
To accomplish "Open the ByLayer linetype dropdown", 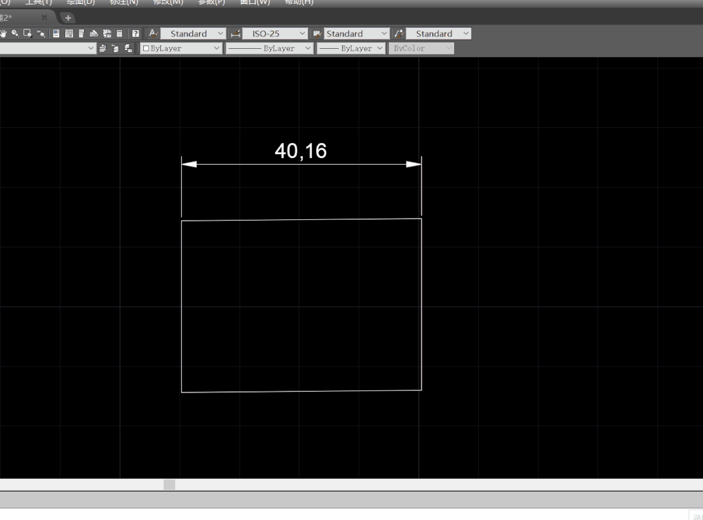I will tap(269, 48).
